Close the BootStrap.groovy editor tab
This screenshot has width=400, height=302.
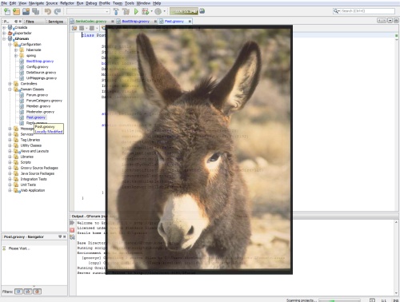click(155, 22)
